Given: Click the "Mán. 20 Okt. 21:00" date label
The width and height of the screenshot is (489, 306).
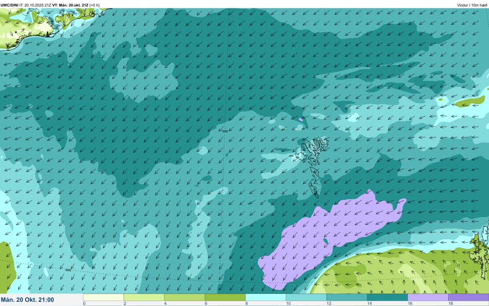Looking at the screenshot, I should [28, 300].
